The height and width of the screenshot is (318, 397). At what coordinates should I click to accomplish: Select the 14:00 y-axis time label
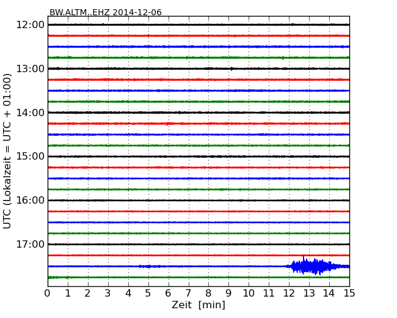[x=31, y=113]
